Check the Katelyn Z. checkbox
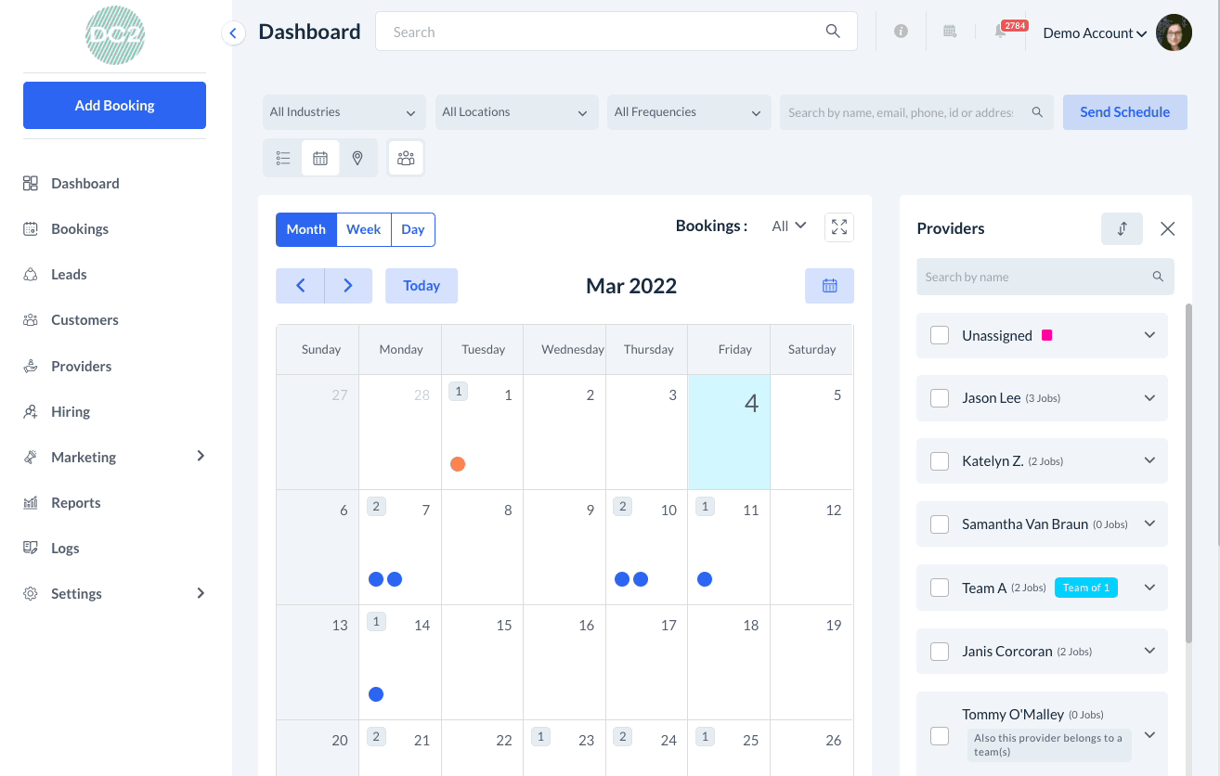Screen dimensions: 1220x776 [x=940, y=461]
